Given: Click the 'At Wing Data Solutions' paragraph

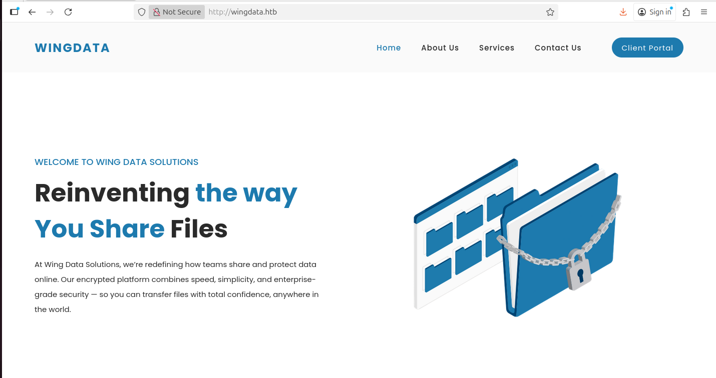Looking at the screenshot, I should (177, 287).
